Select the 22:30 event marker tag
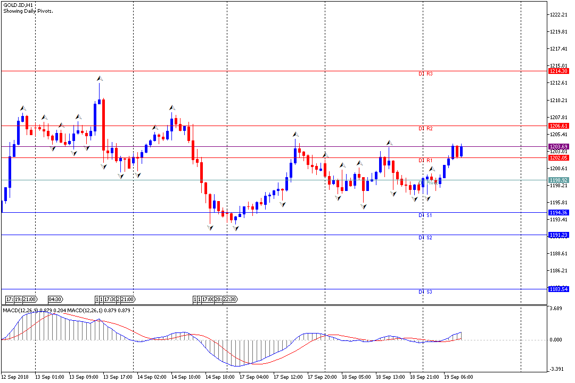Screen dimensions: 575x383 click(230, 299)
